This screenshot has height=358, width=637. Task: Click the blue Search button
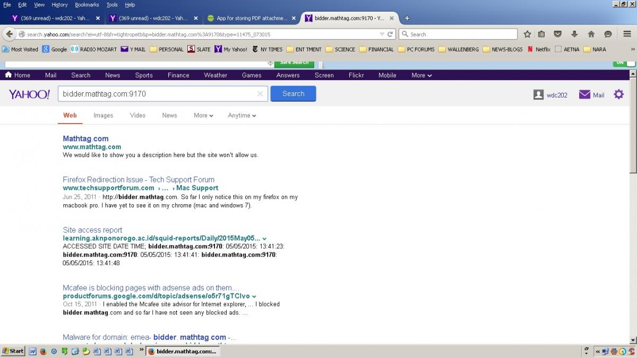click(293, 94)
